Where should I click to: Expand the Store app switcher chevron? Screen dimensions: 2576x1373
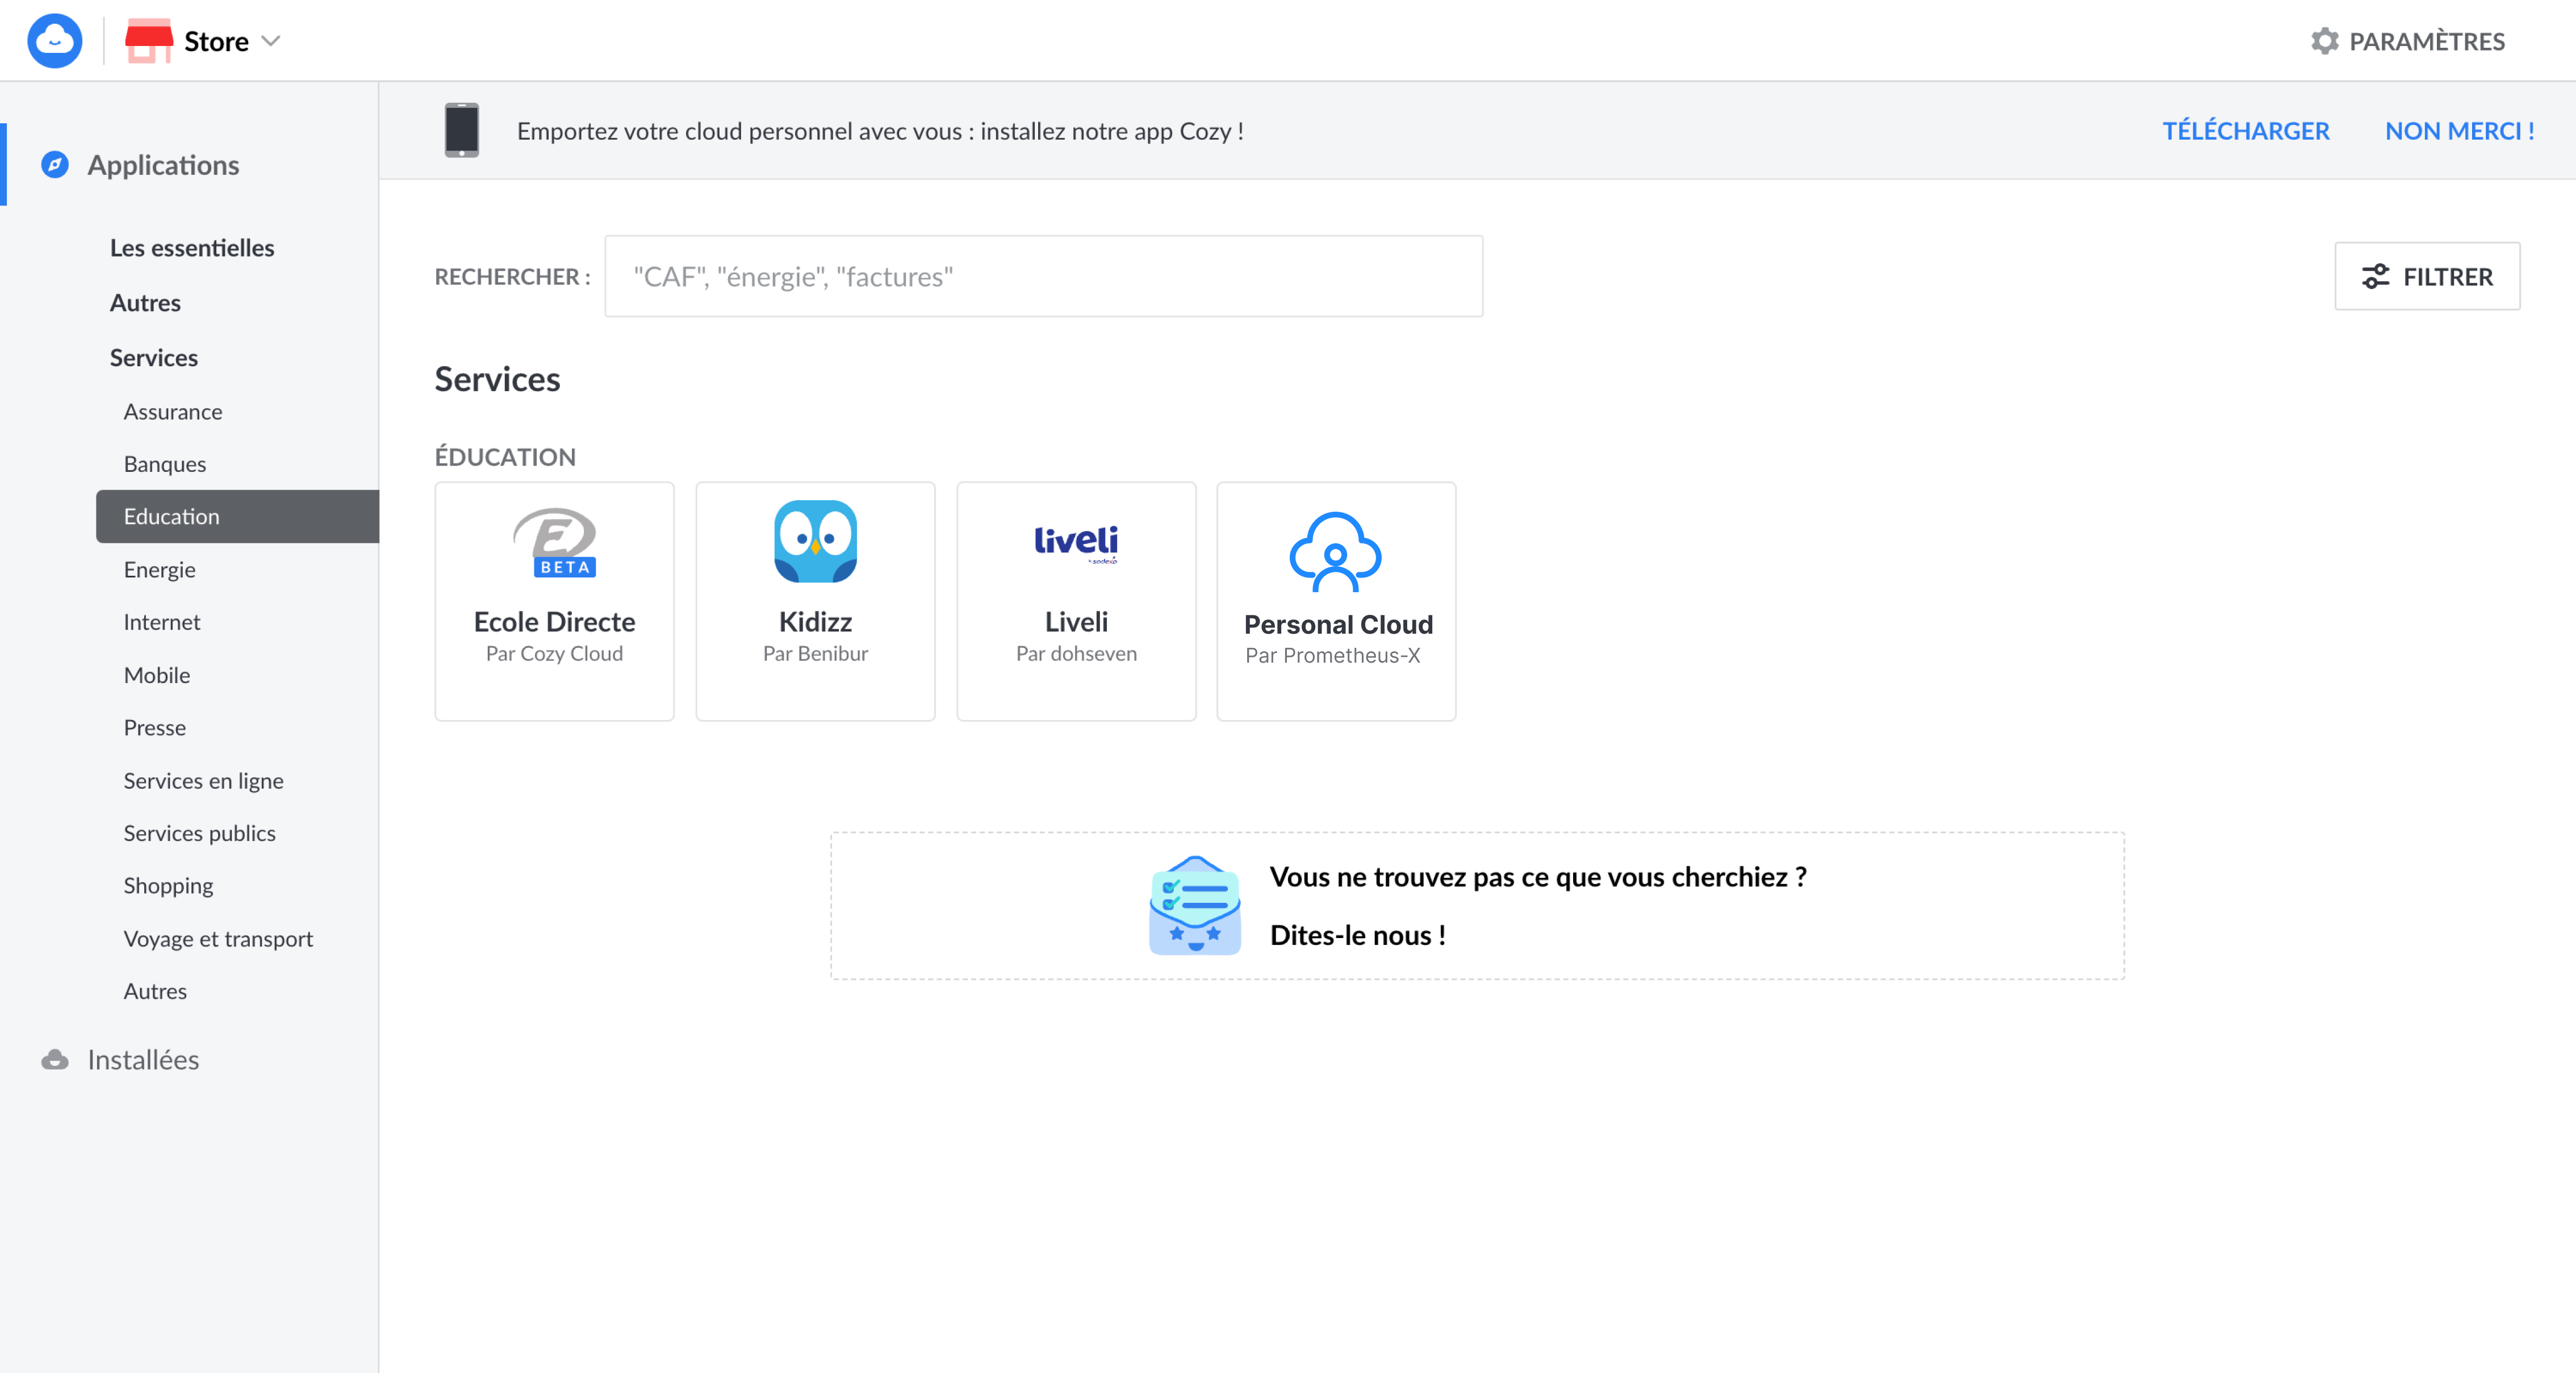(270, 41)
